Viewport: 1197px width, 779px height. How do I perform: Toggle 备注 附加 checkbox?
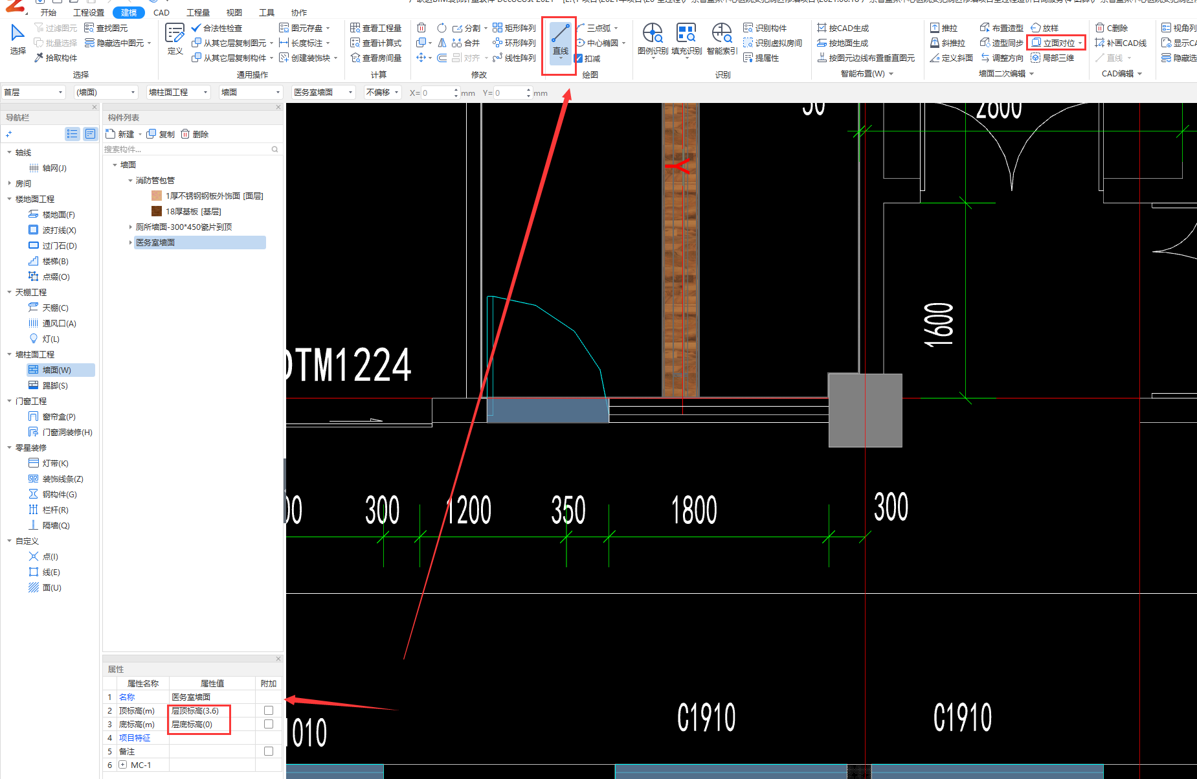pos(269,751)
